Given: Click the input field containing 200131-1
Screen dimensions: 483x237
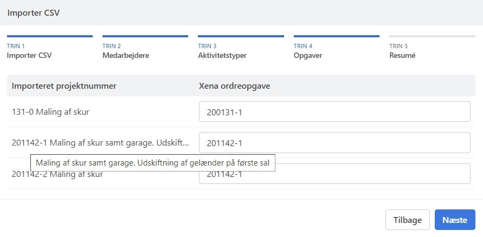Looking at the screenshot, I should tap(334, 112).
